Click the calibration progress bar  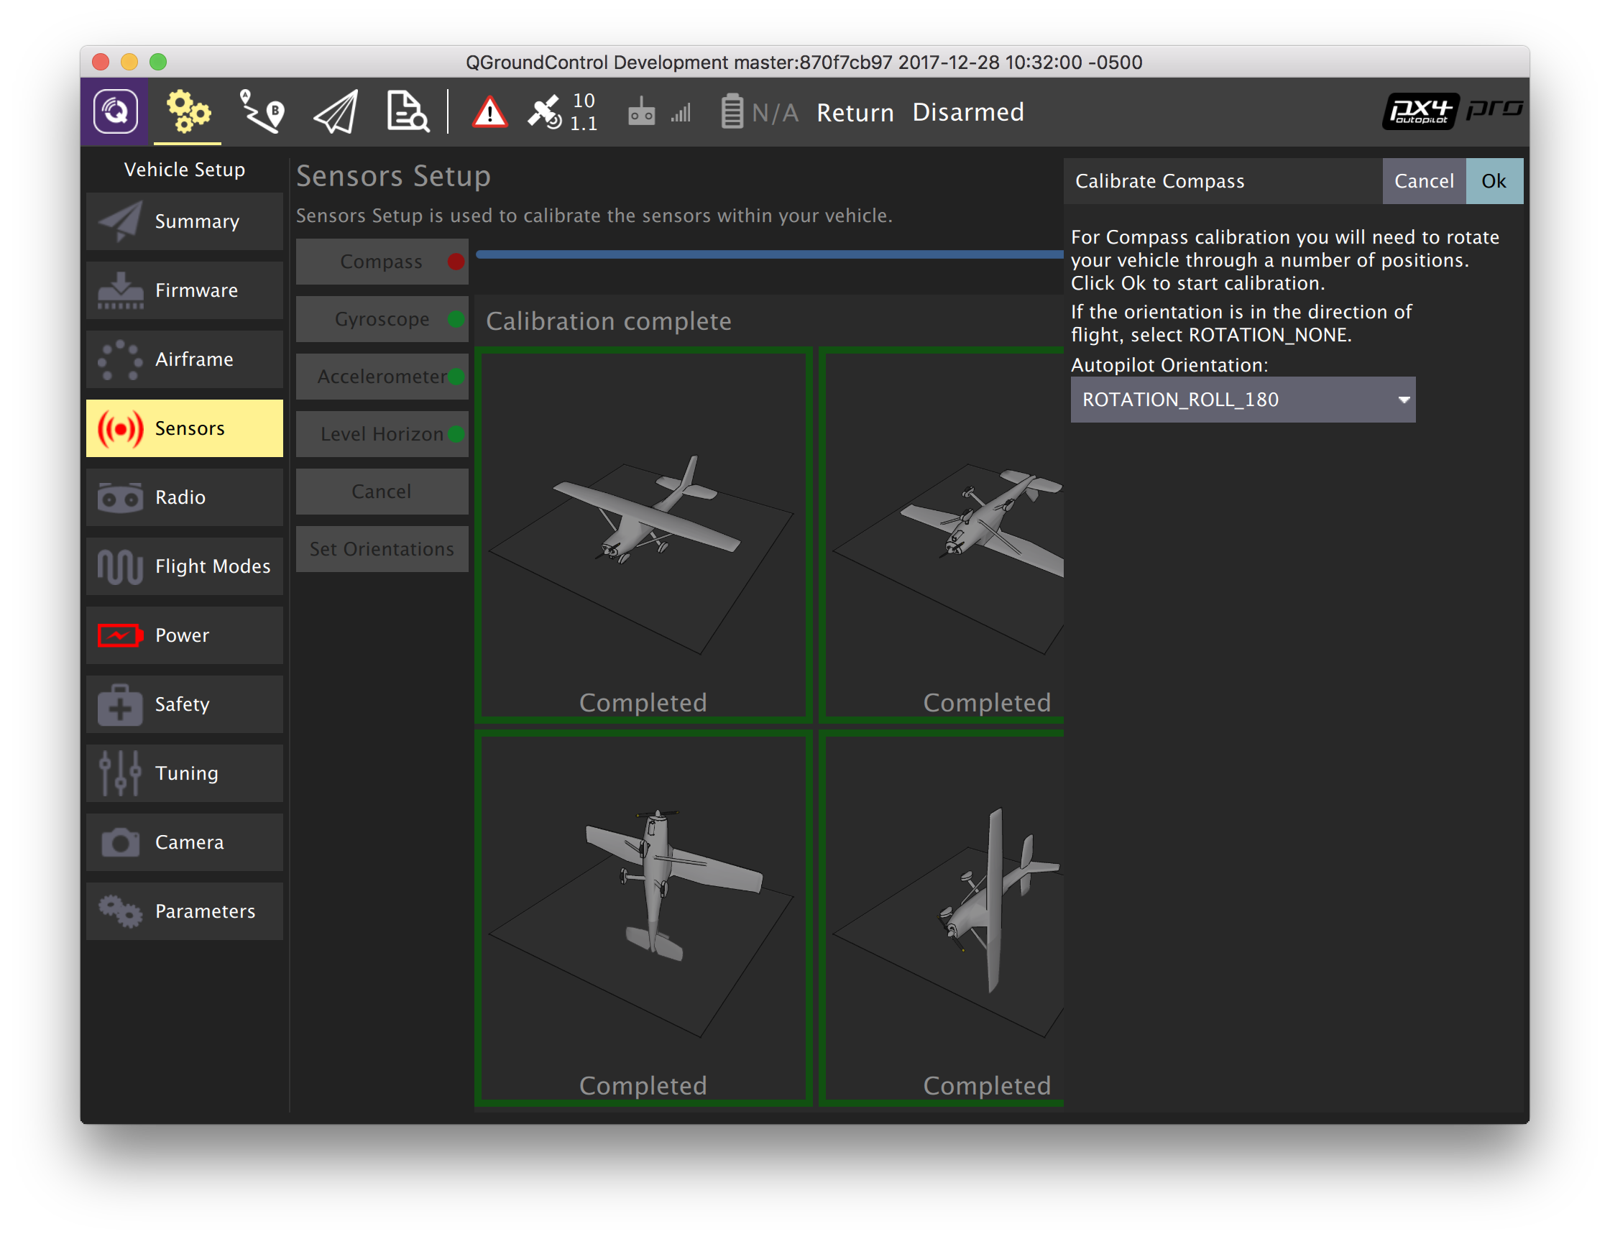pyautogui.click(x=768, y=254)
